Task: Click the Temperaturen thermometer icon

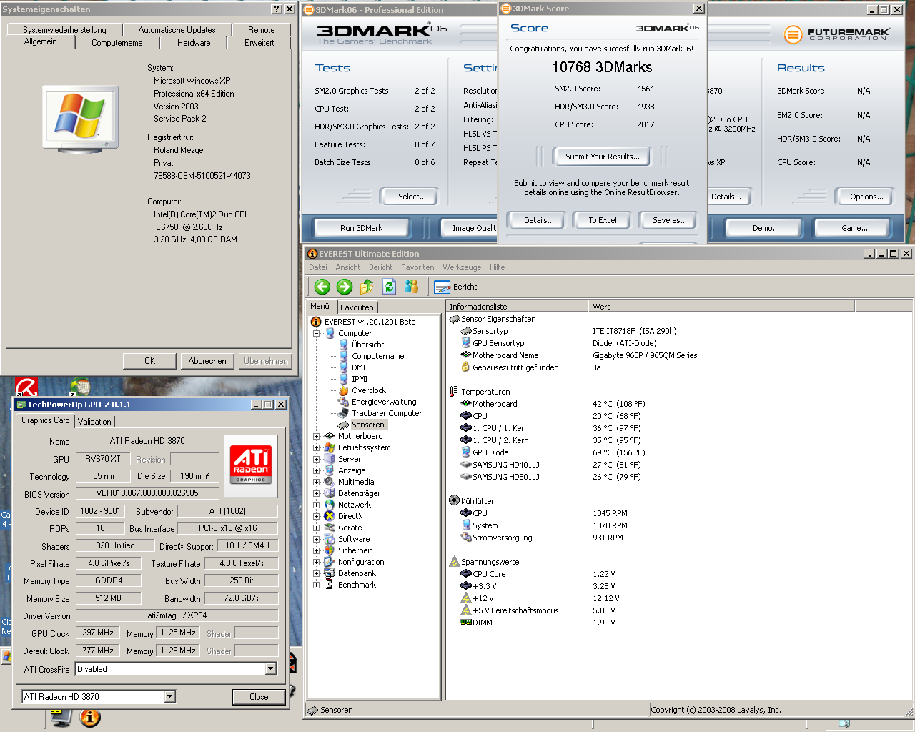Action: coord(454,392)
